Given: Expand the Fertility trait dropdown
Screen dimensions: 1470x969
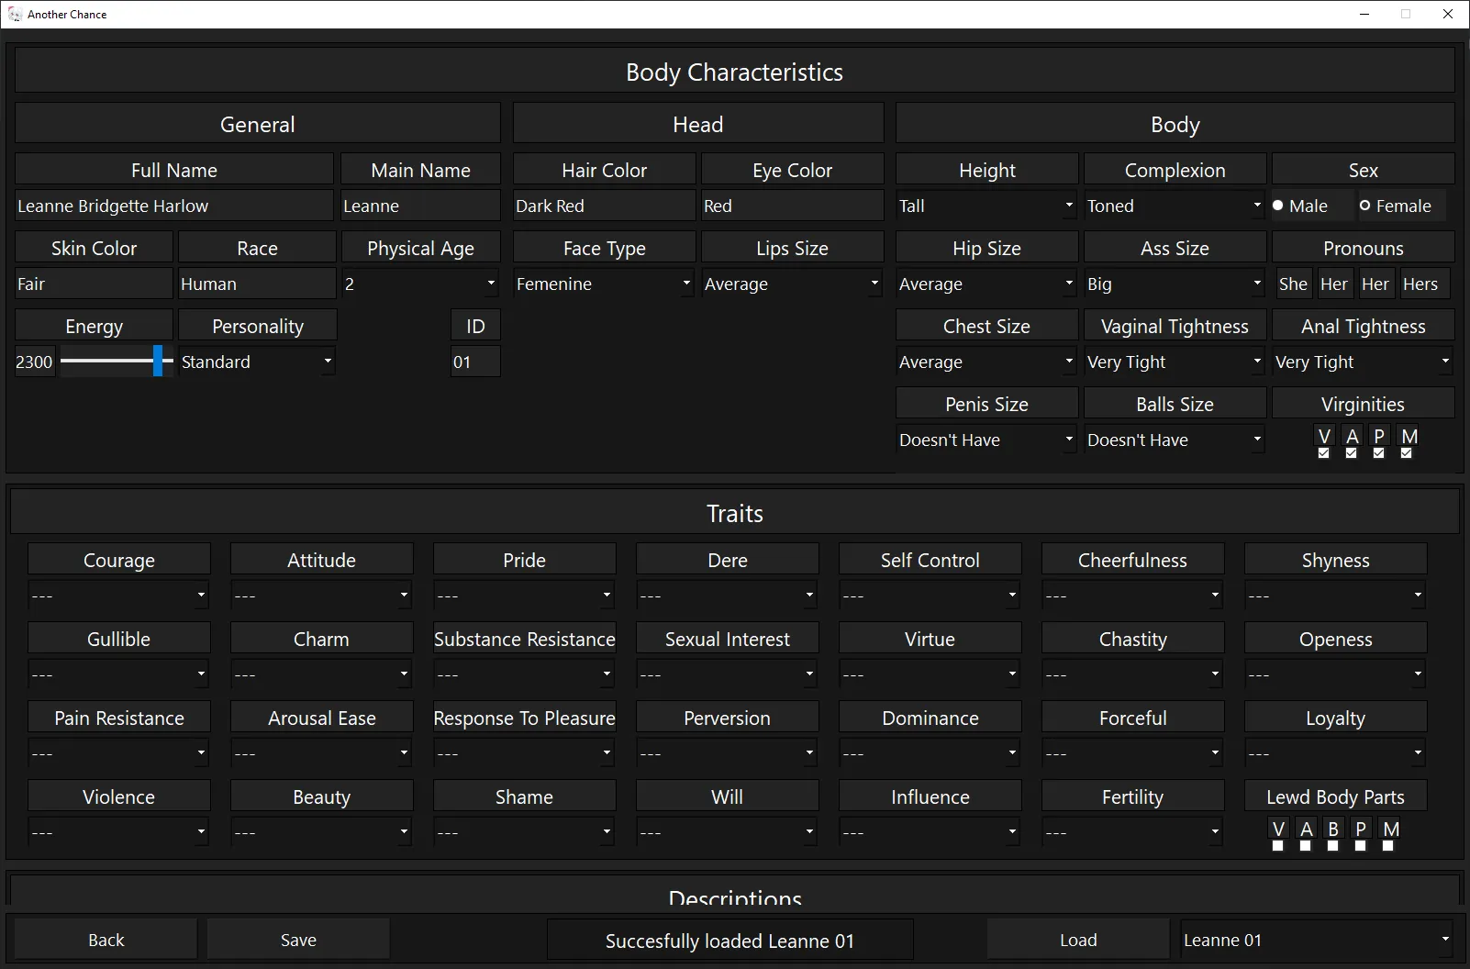Looking at the screenshot, I should pos(1132,832).
